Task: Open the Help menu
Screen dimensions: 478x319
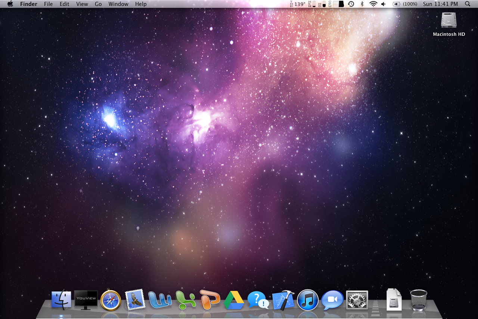Action: click(141, 4)
